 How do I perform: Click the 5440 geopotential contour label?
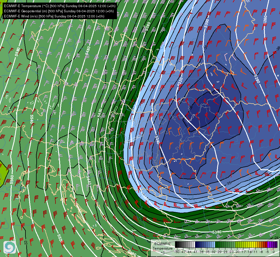click(89, 180)
